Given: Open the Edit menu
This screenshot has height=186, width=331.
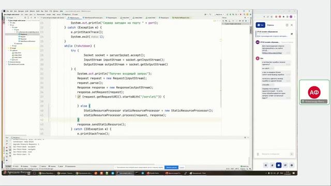Looking at the screenshot, I should point(11,11).
